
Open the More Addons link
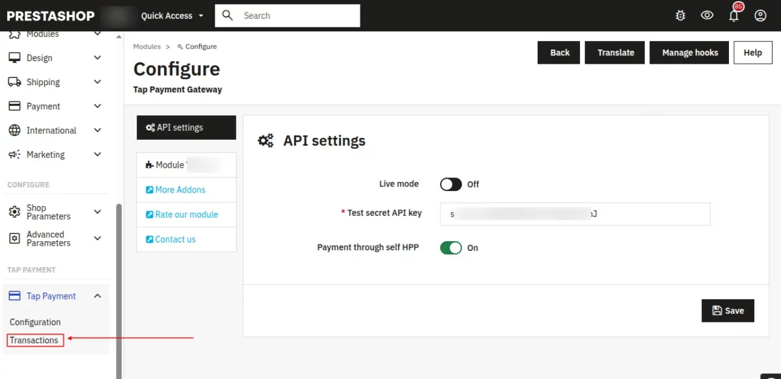coord(180,190)
